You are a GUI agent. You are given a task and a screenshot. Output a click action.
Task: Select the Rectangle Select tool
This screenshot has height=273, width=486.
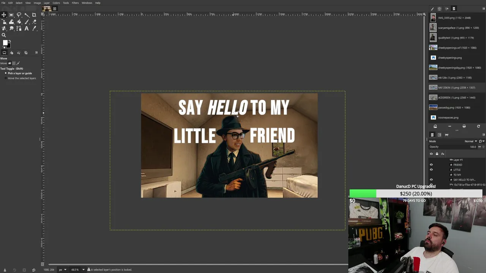11,15
